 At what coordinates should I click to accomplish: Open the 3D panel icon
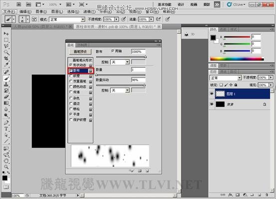(186, 34)
